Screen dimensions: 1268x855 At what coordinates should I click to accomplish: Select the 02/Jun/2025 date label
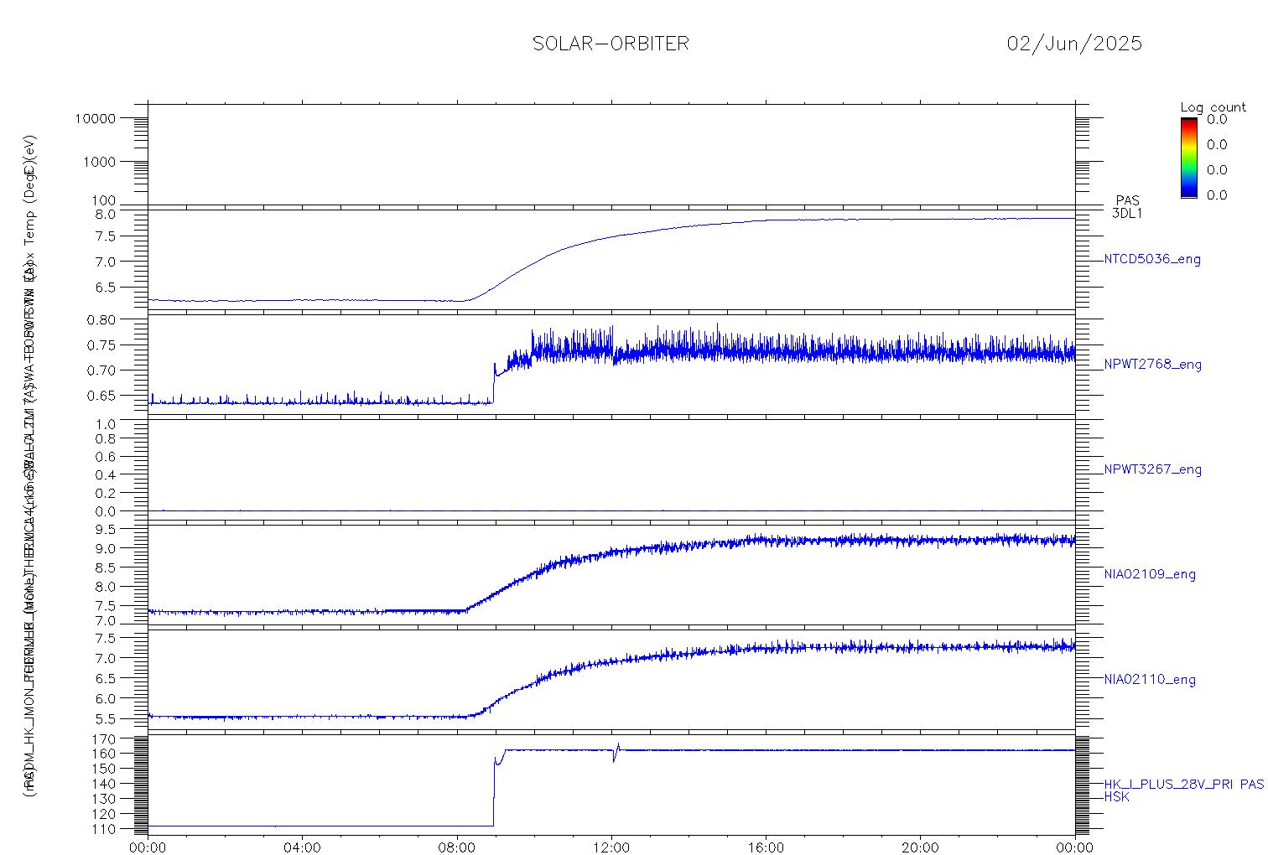(x=1074, y=44)
